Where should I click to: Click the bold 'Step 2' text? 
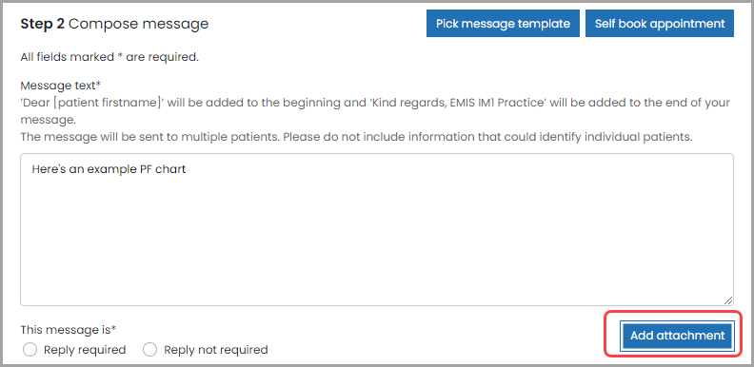[x=42, y=24]
